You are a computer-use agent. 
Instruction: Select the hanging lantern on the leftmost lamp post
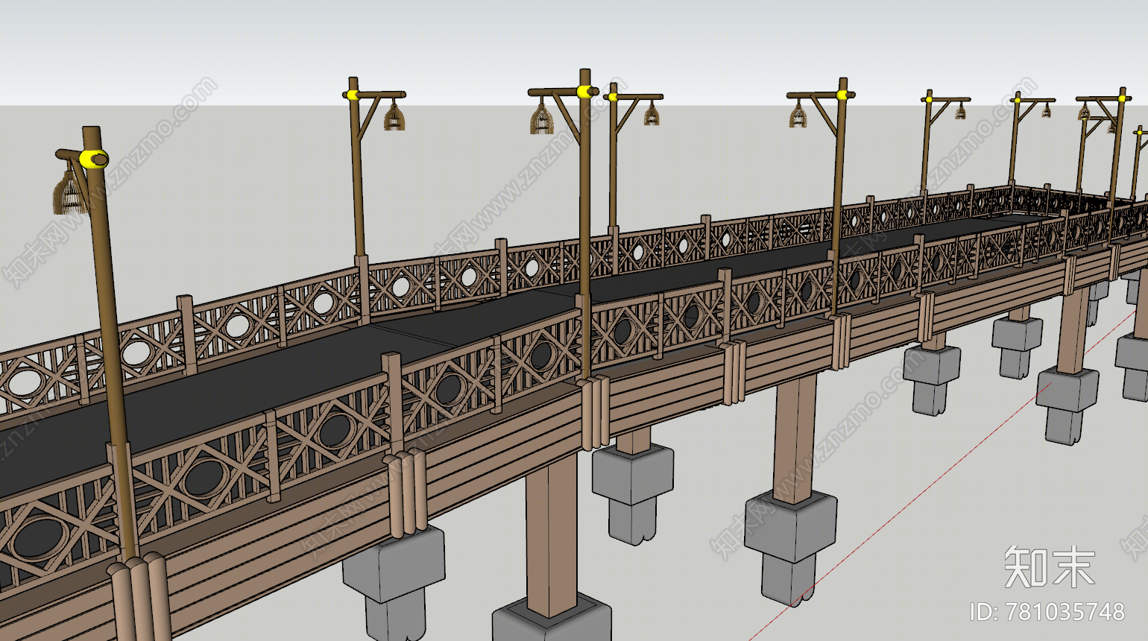tap(71, 193)
